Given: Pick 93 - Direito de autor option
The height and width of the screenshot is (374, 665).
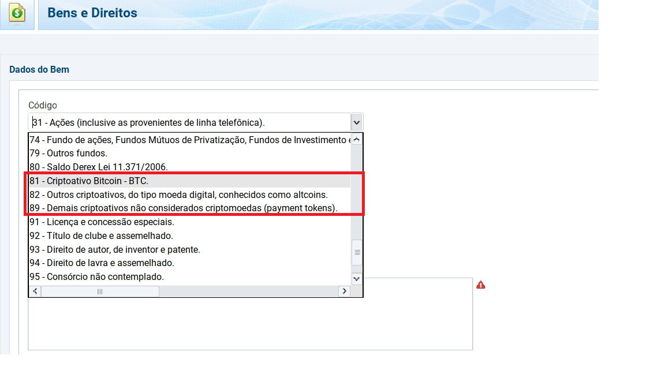Looking at the screenshot, I should click(x=114, y=249).
